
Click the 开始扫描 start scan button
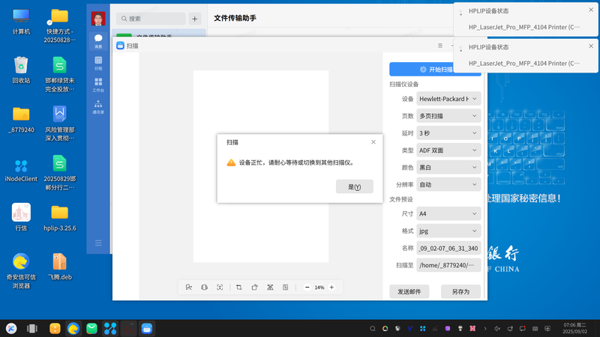(435, 69)
